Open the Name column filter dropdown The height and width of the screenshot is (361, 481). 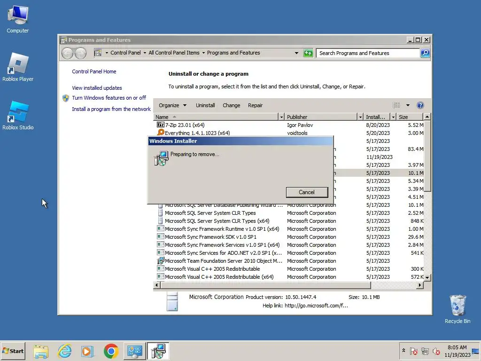[x=281, y=117]
